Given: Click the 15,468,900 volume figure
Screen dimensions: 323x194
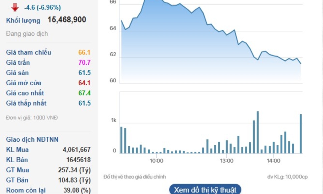Looking at the screenshot, I should (x=67, y=20).
